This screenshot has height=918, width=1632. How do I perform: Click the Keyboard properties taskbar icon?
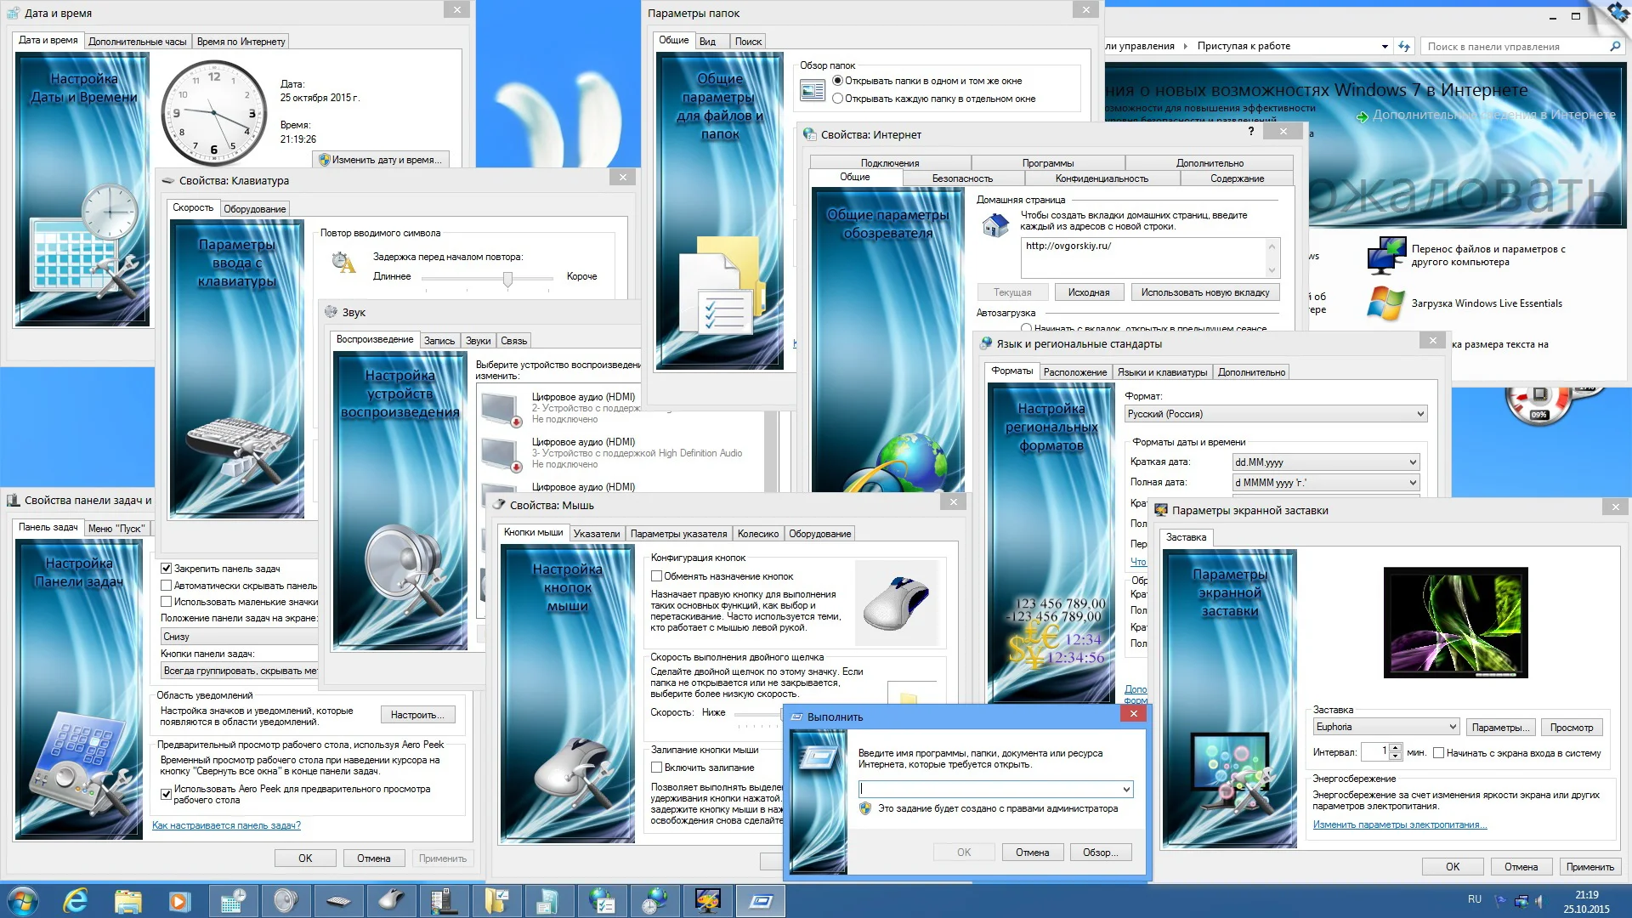pos(338,900)
